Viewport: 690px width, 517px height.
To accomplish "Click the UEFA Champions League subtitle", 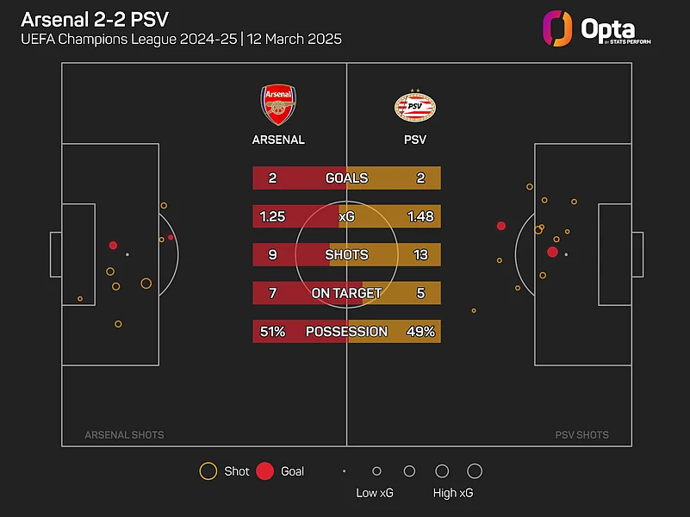I will [181, 40].
